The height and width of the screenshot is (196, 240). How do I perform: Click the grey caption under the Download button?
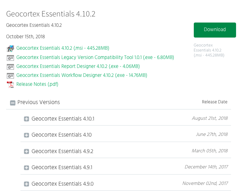click(209, 50)
